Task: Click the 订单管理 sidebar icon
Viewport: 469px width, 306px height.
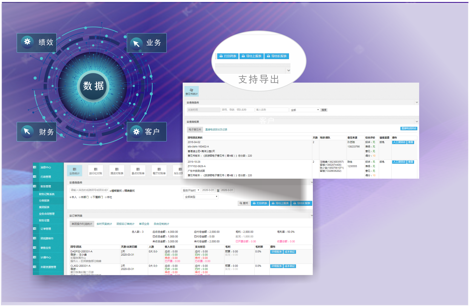Action: (35, 229)
